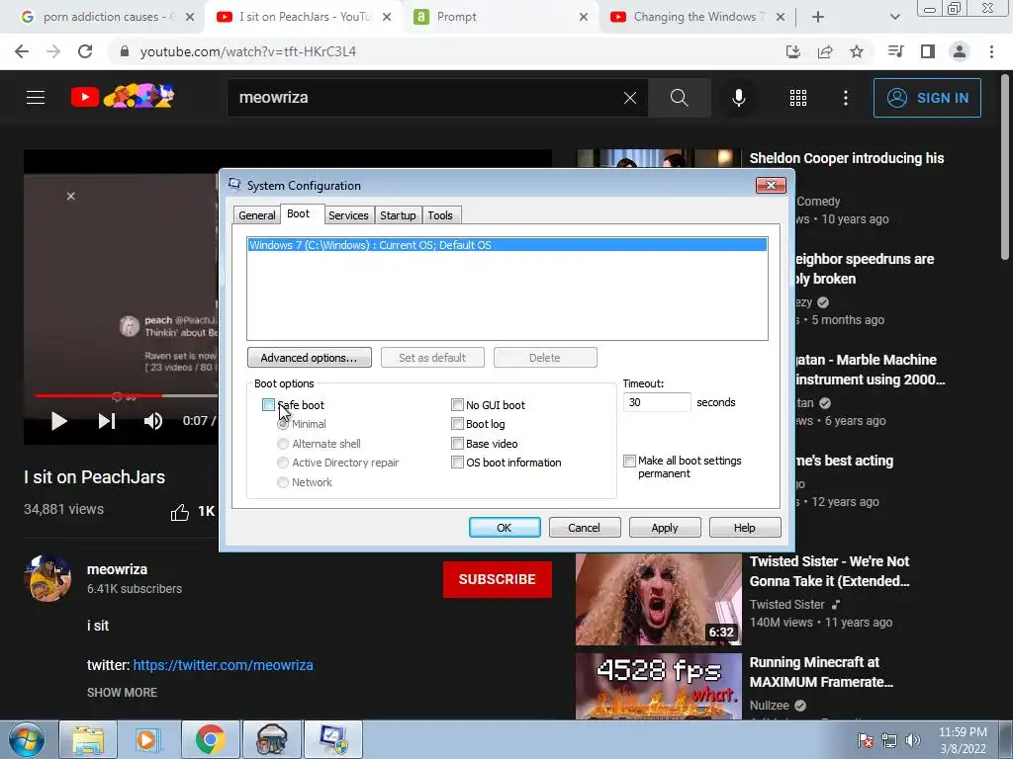This screenshot has width=1013, height=759.
Task: Click Cancel in System Configuration
Action: pos(584,528)
